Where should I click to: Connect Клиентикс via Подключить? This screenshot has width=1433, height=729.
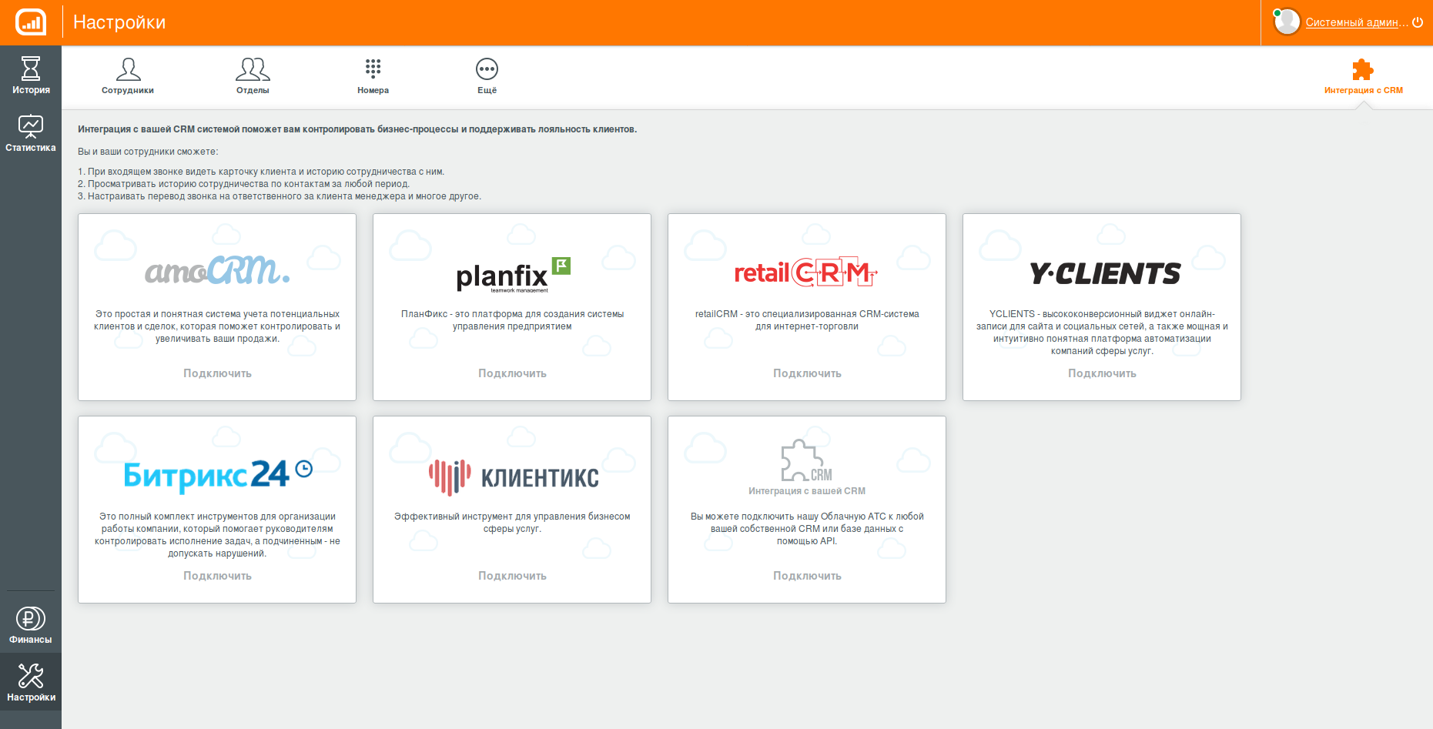click(x=512, y=576)
